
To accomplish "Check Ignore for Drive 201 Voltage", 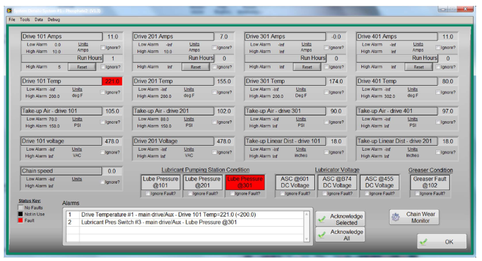I will [x=215, y=152].
